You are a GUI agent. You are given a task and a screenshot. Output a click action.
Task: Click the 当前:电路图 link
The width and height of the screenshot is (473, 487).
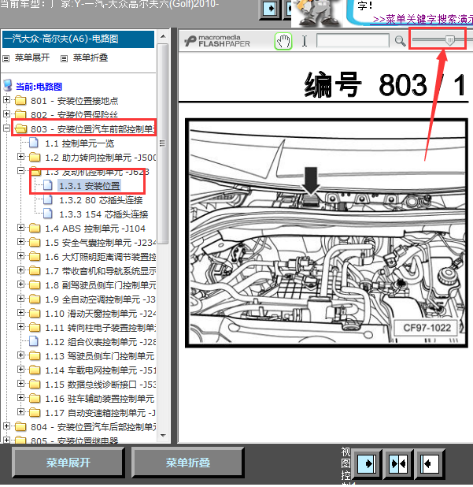click(x=39, y=87)
